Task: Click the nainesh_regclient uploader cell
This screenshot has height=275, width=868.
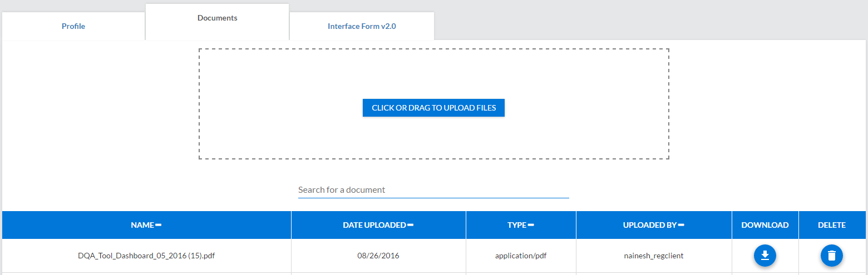Action: click(x=653, y=256)
